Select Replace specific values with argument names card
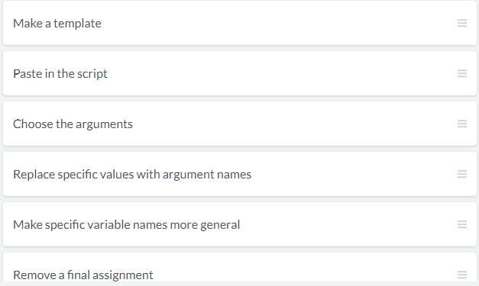The width and height of the screenshot is (479, 286). point(240,174)
